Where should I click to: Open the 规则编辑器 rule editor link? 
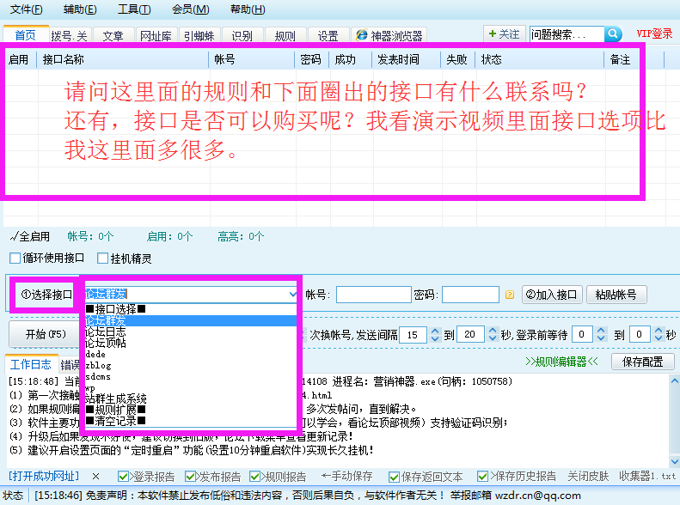(561, 362)
